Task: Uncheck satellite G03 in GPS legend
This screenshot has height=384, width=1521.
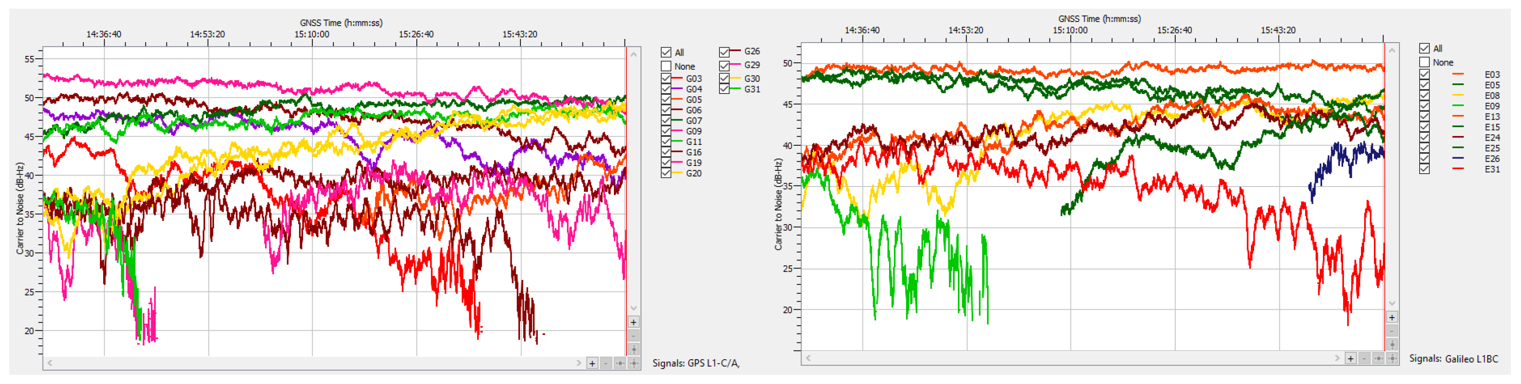Action: click(666, 78)
